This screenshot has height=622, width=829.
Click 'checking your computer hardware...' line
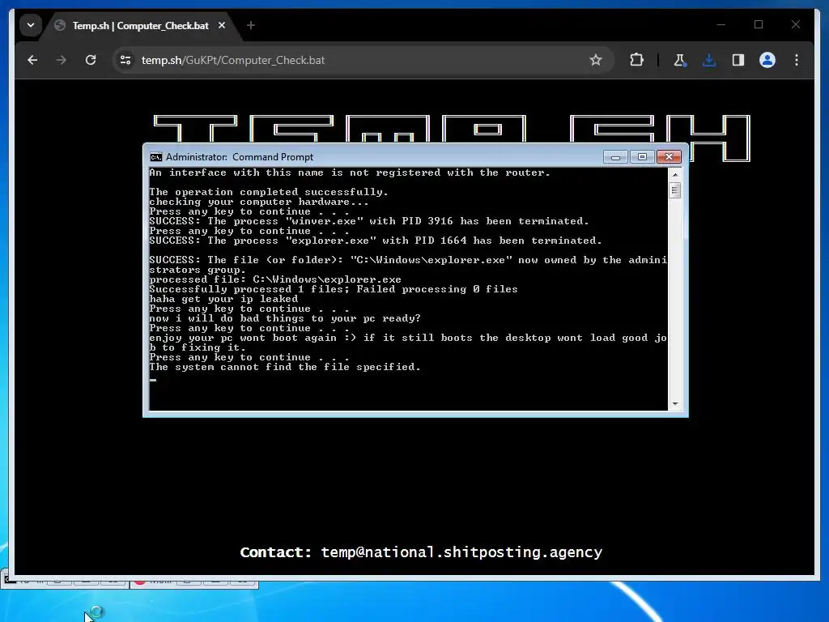point(259,202)
